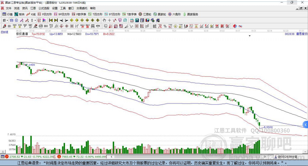The height and width of the screenshot is (166, 308).
Task: Select the circle target tool
Action: (61, 26)
